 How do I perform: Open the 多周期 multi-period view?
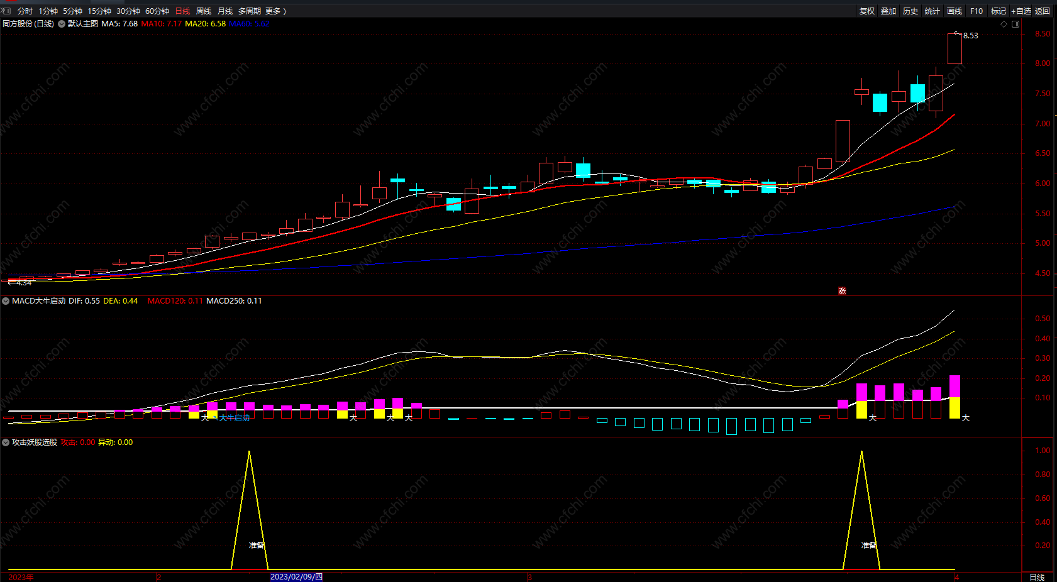coord(249,11)
